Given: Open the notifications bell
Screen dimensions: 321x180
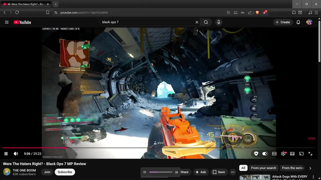Looking at the screenshot, I should tap(298, 22).
